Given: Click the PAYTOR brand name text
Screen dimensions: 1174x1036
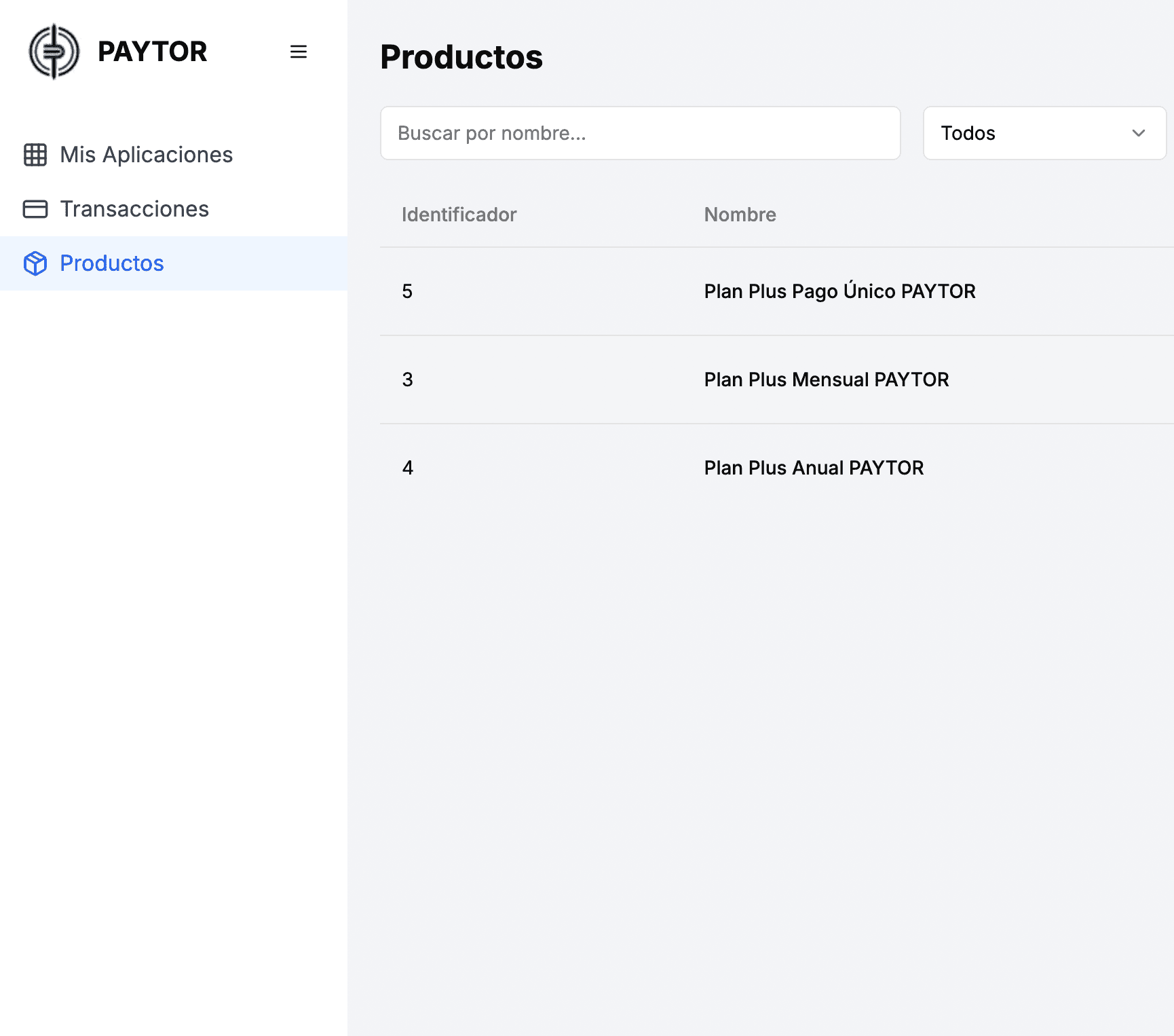Looking at the screenshot, I should tap(153, 52).
